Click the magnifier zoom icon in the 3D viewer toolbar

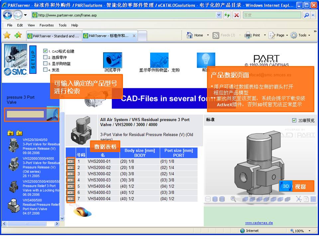[233, 199]
